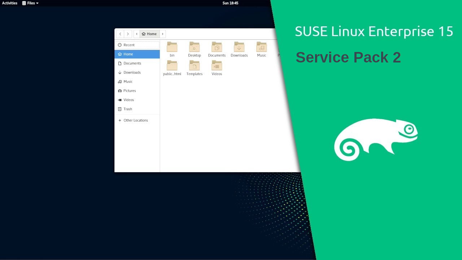Open Music from the sidebar
Screen dimensions: 462x260
[x=137, y=82]
